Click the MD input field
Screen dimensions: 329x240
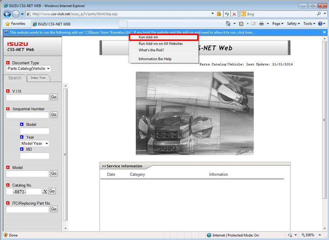point(35,156)
